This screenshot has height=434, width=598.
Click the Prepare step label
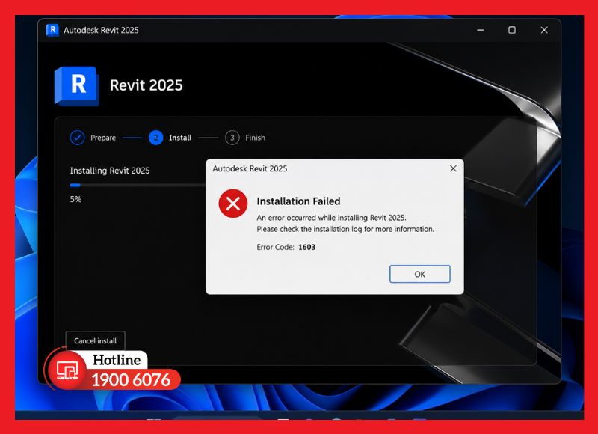[103, 138]
